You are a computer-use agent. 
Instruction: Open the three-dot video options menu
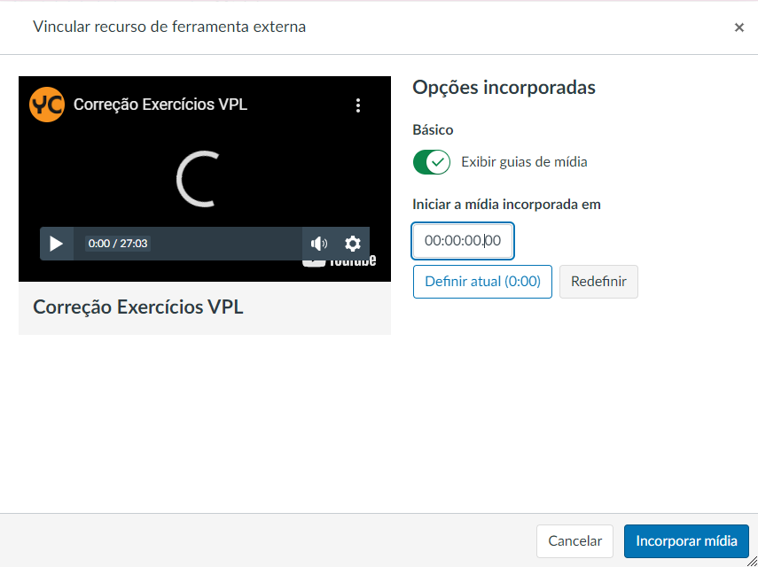coord(358,105)
